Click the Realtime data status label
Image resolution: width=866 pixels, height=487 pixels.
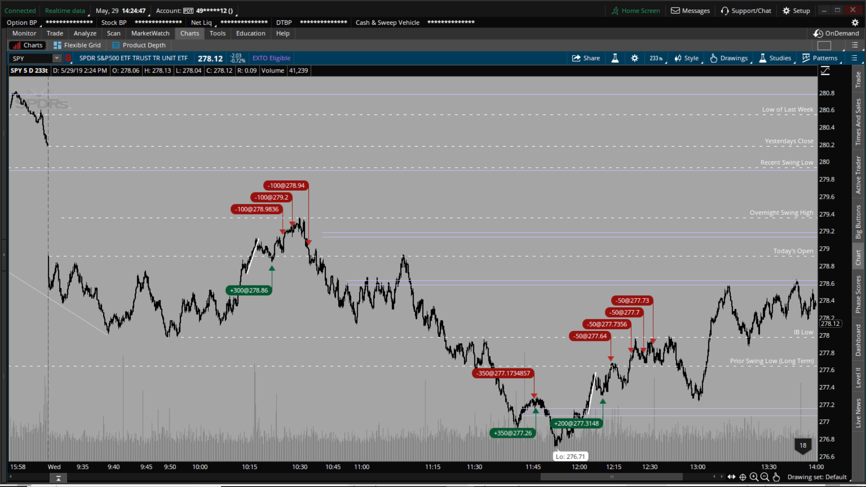(x=65, y=11)
